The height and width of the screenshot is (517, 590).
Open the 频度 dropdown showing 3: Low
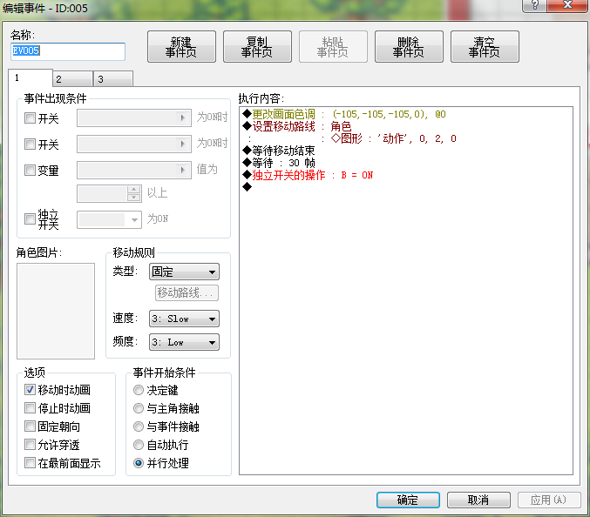pos(184,342)
